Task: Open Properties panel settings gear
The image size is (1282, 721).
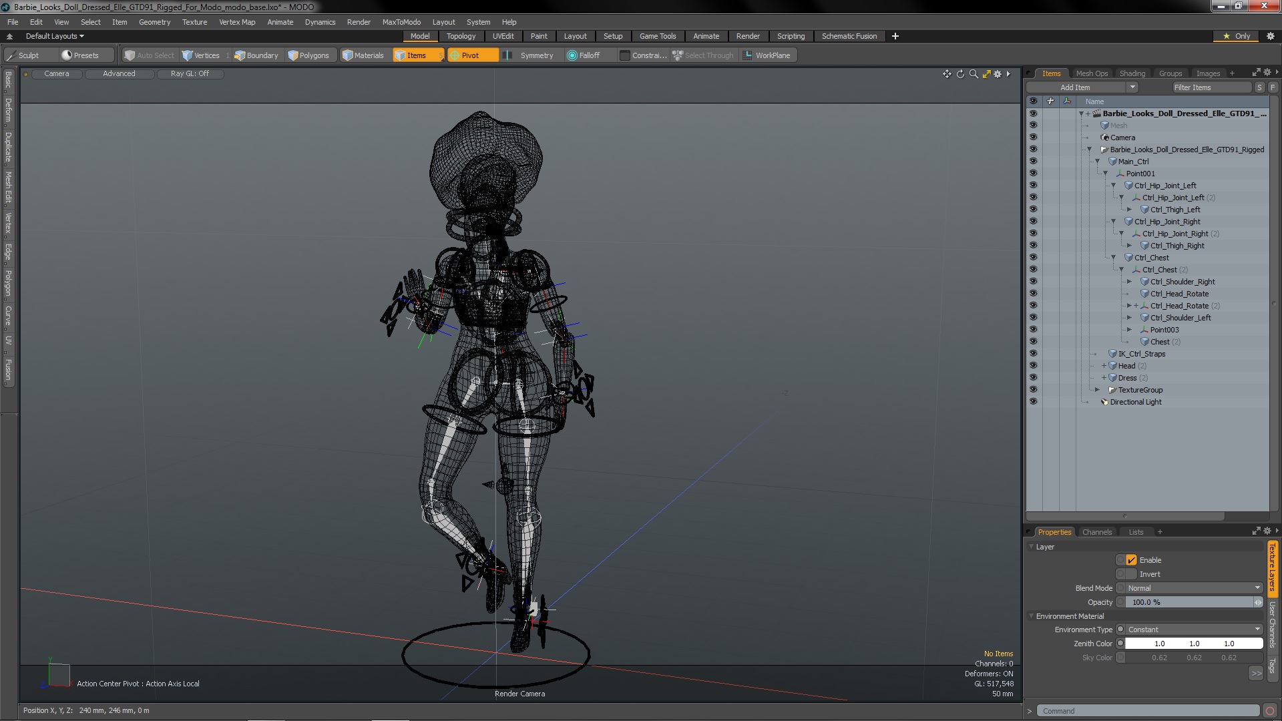Action: 1267,531
